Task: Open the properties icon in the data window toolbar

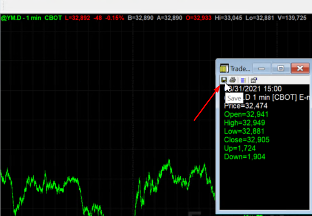Action: tap(253, 80)
